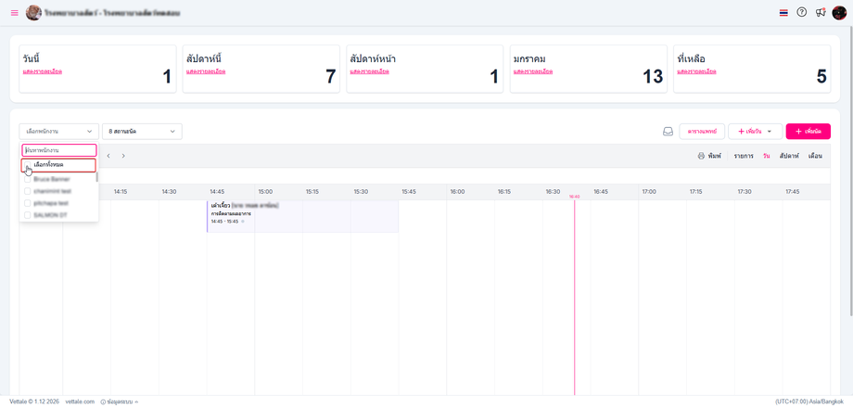The width and height of the screenshot is (853, 408).
Task: Open the user profile avatar
Action: pos(839,13)
